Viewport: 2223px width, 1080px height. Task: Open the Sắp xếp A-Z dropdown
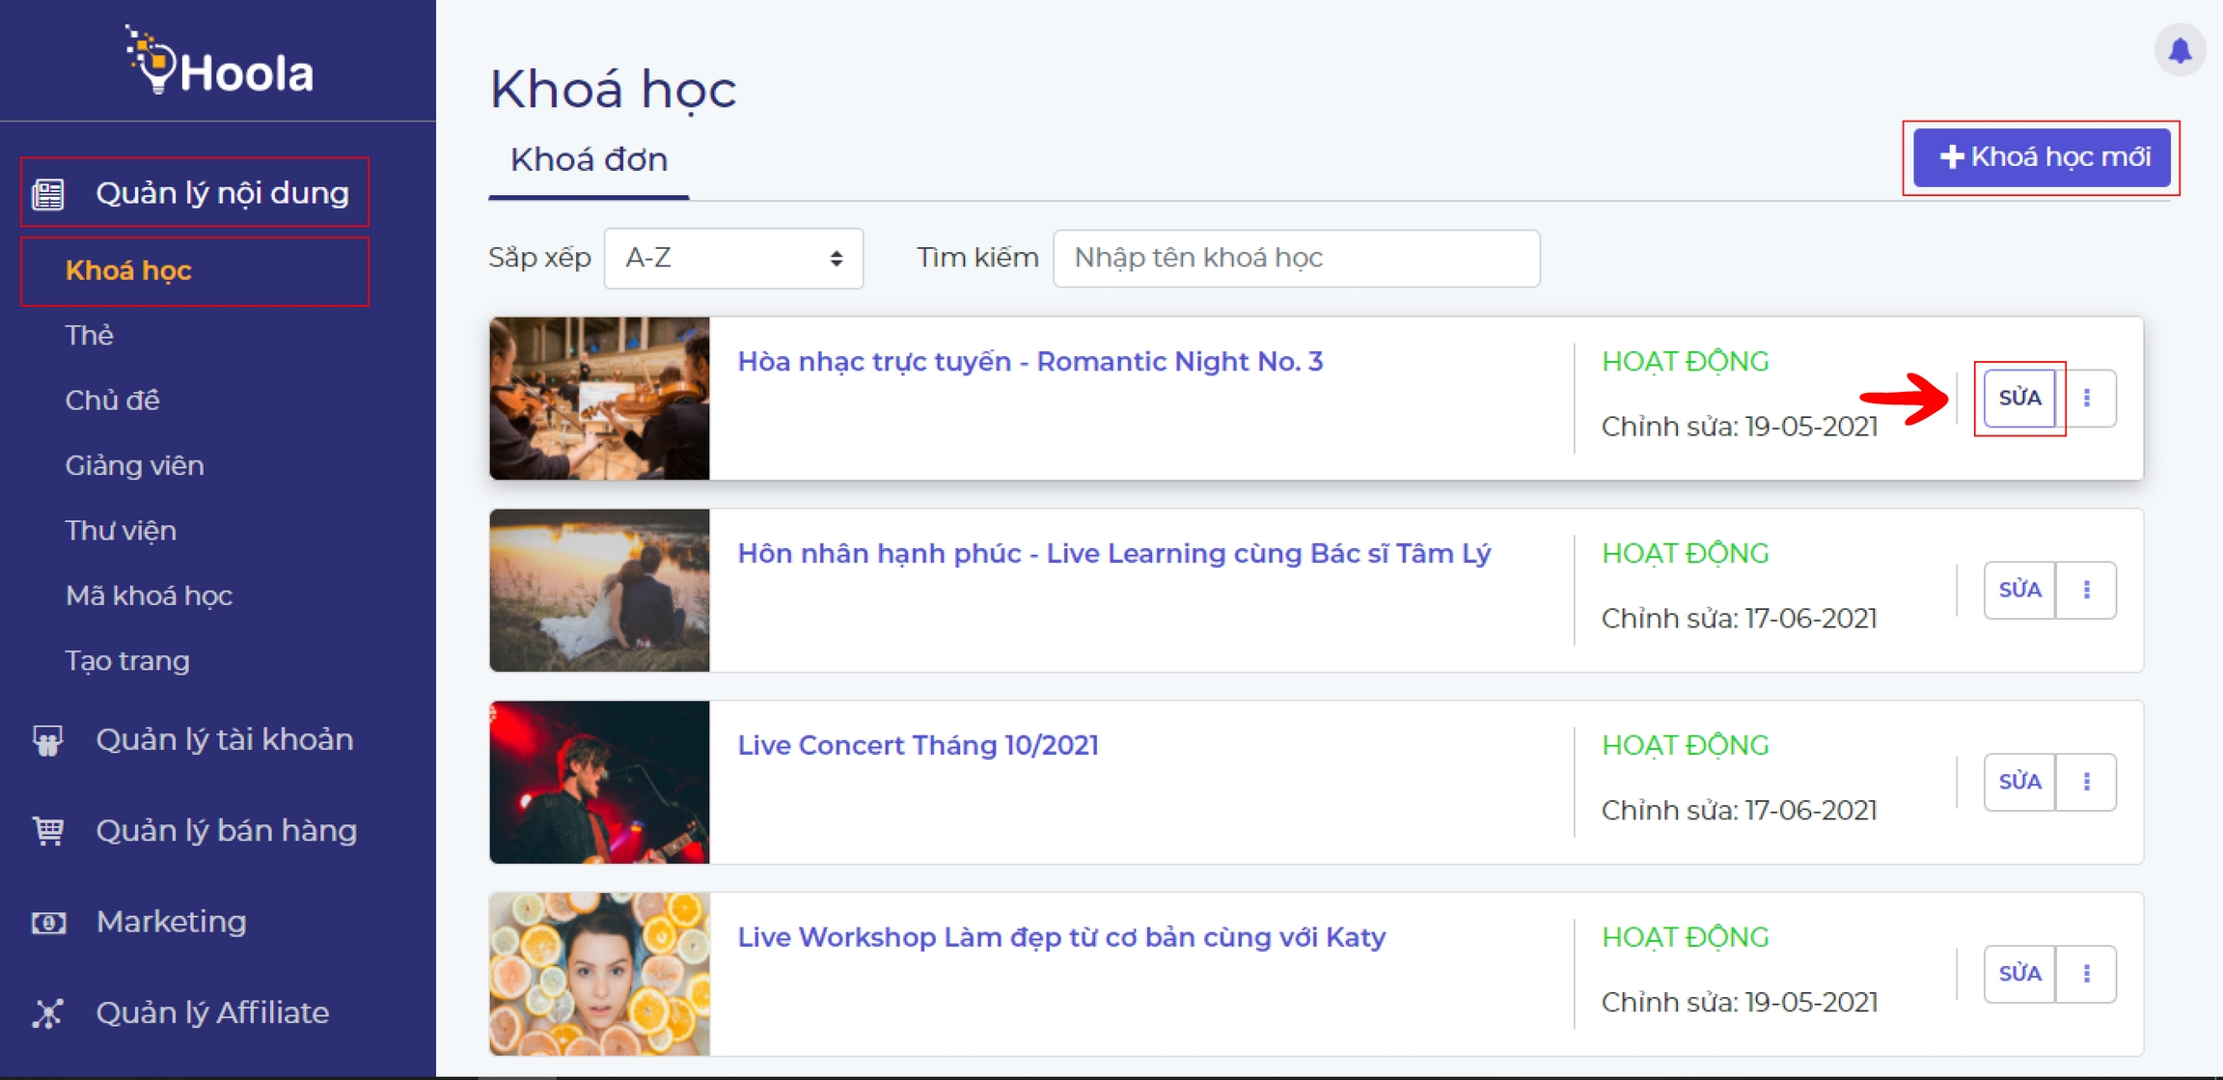[x=733, y=258]
